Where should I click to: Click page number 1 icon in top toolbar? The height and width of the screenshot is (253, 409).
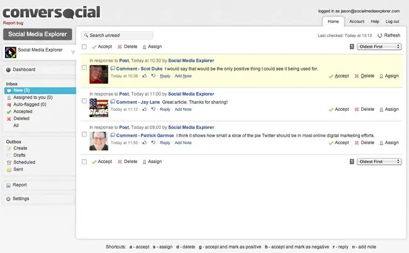point(352,47)
